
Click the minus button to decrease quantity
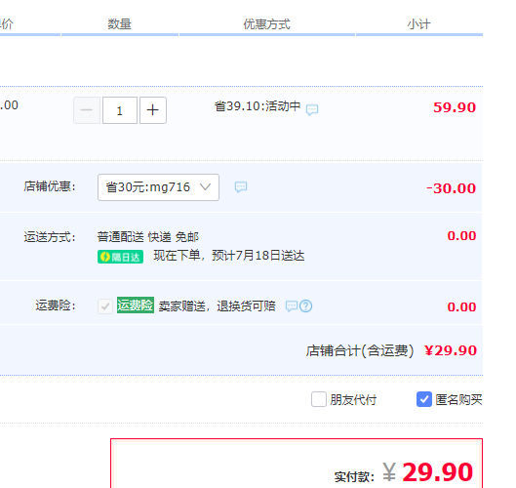(87, 110)
